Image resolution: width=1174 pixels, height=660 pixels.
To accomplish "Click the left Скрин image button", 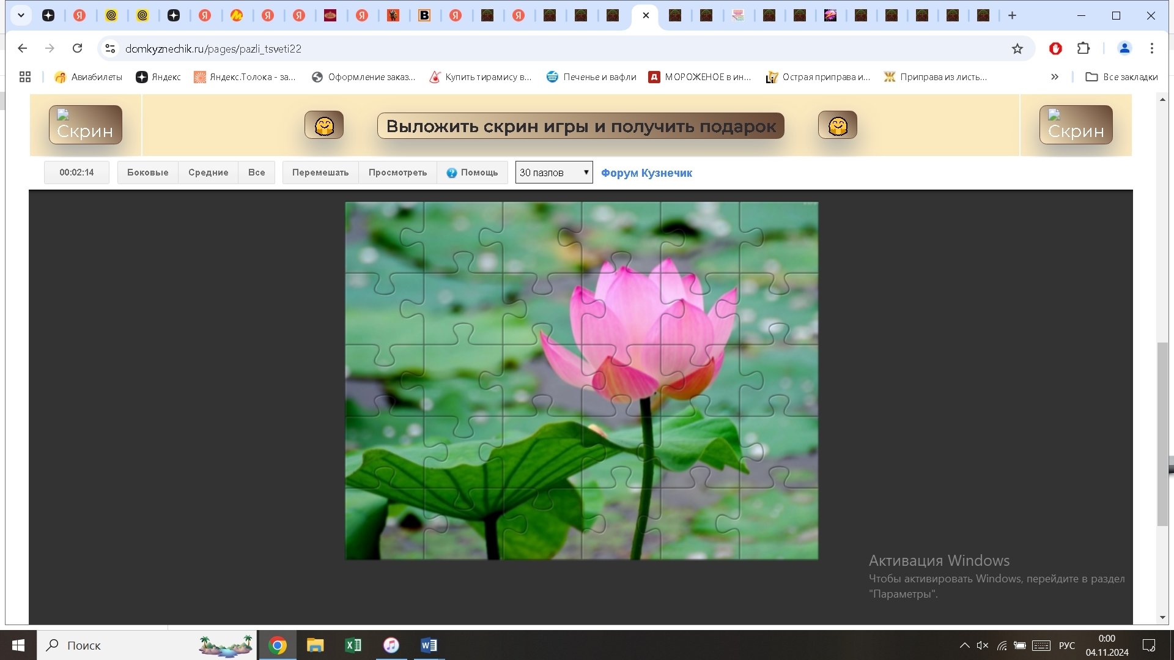I will point(86,125).
